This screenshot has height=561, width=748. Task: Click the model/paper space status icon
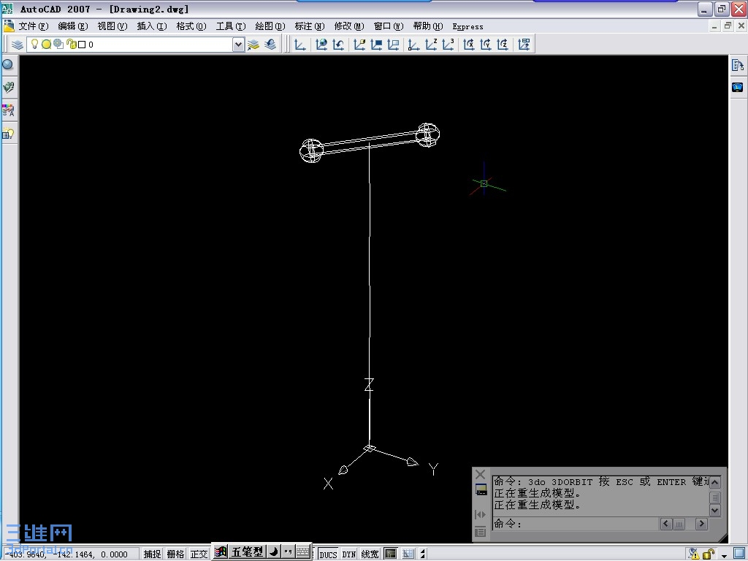pyautogui.click(x=391, y=554)
